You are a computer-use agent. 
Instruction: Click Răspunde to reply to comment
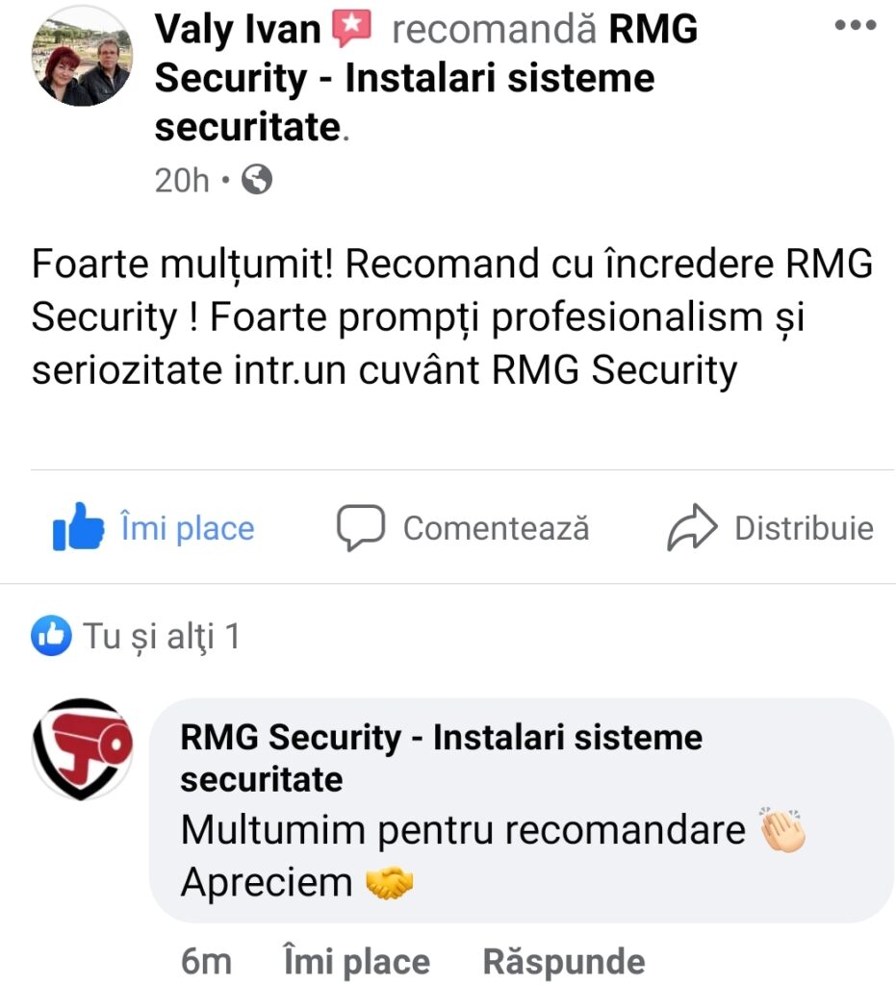(x=564, y=961)
